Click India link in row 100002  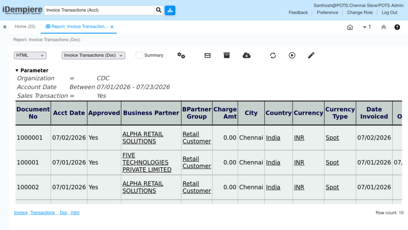273,187
